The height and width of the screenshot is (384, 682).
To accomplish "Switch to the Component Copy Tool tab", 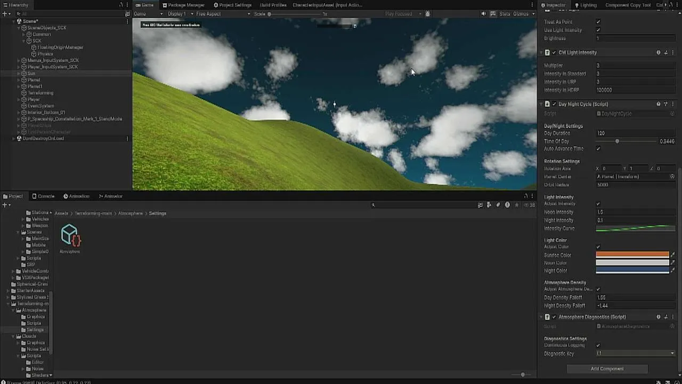I will click(x=628, y=5).
